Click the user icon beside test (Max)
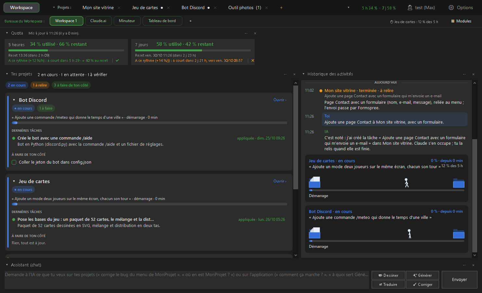Screen dimensions: 482x293 (x=410, y=7)
